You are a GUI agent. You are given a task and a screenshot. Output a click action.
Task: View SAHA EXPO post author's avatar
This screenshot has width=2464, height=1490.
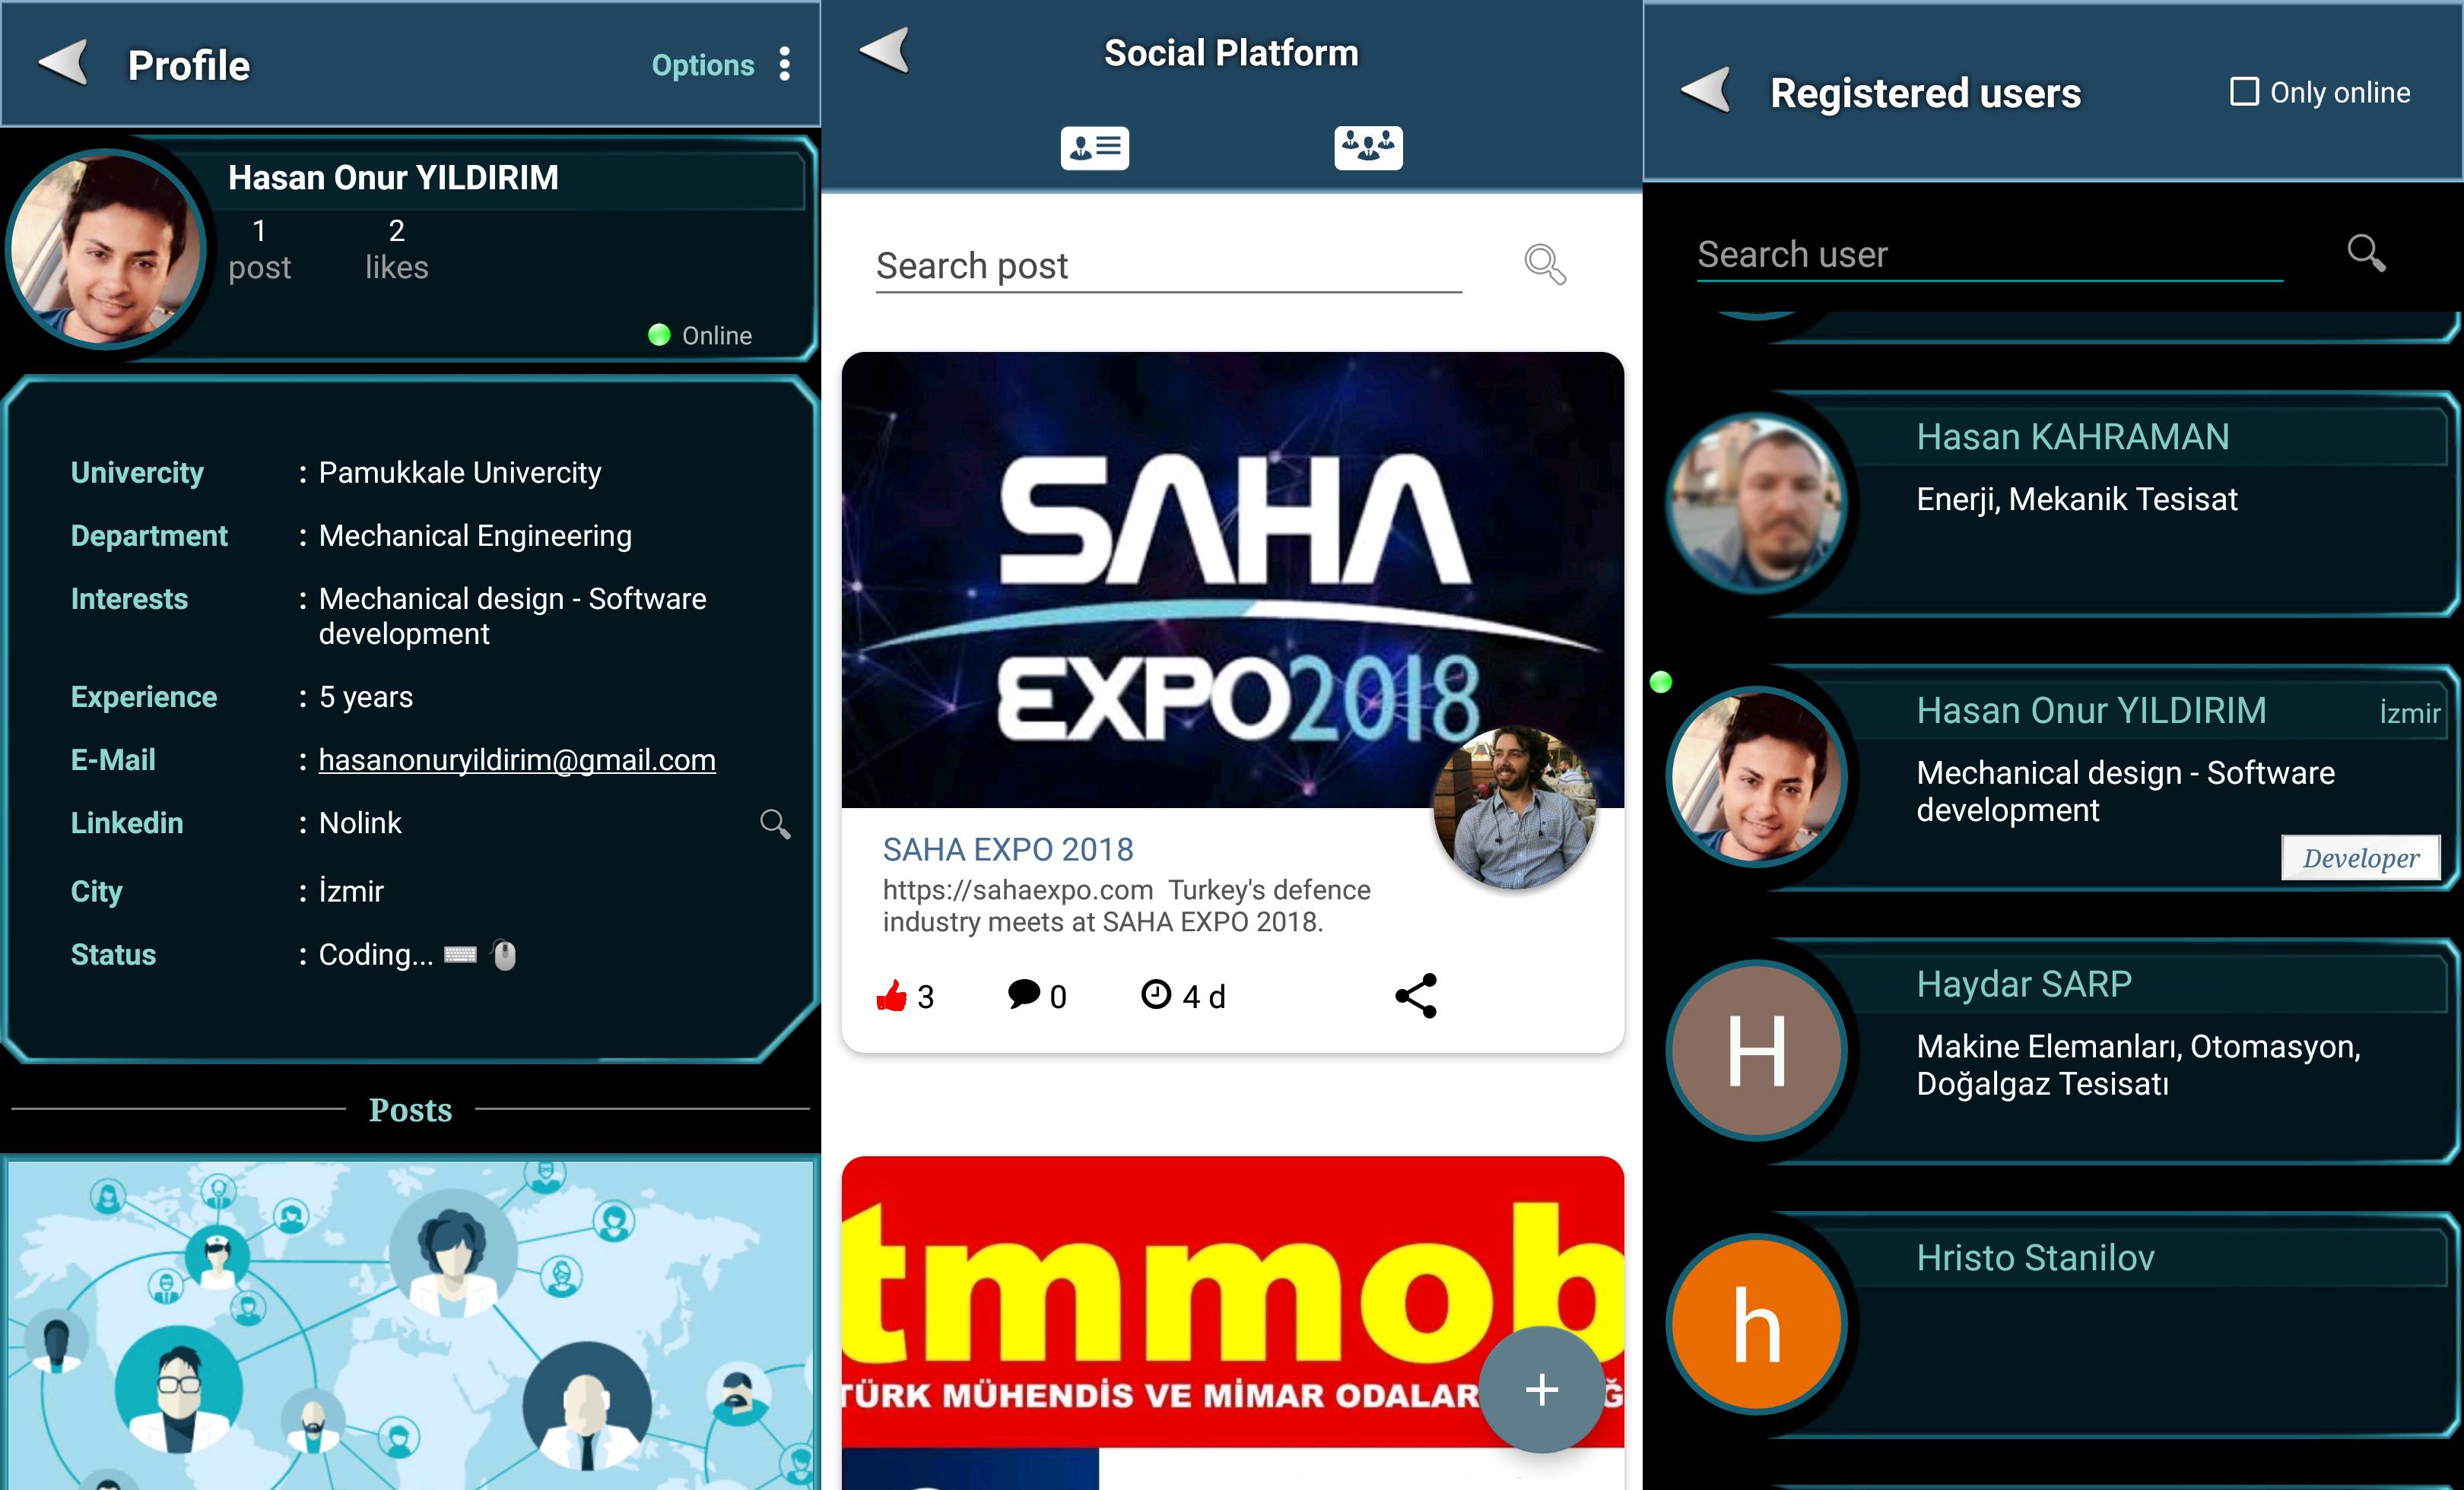point(1514,807)
